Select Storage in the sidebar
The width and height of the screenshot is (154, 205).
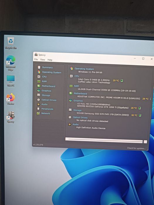46,95
